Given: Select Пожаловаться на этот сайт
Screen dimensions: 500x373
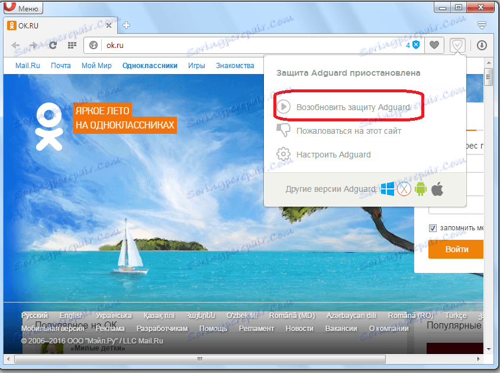Looking at the screenshot, I should click(339, 131).
